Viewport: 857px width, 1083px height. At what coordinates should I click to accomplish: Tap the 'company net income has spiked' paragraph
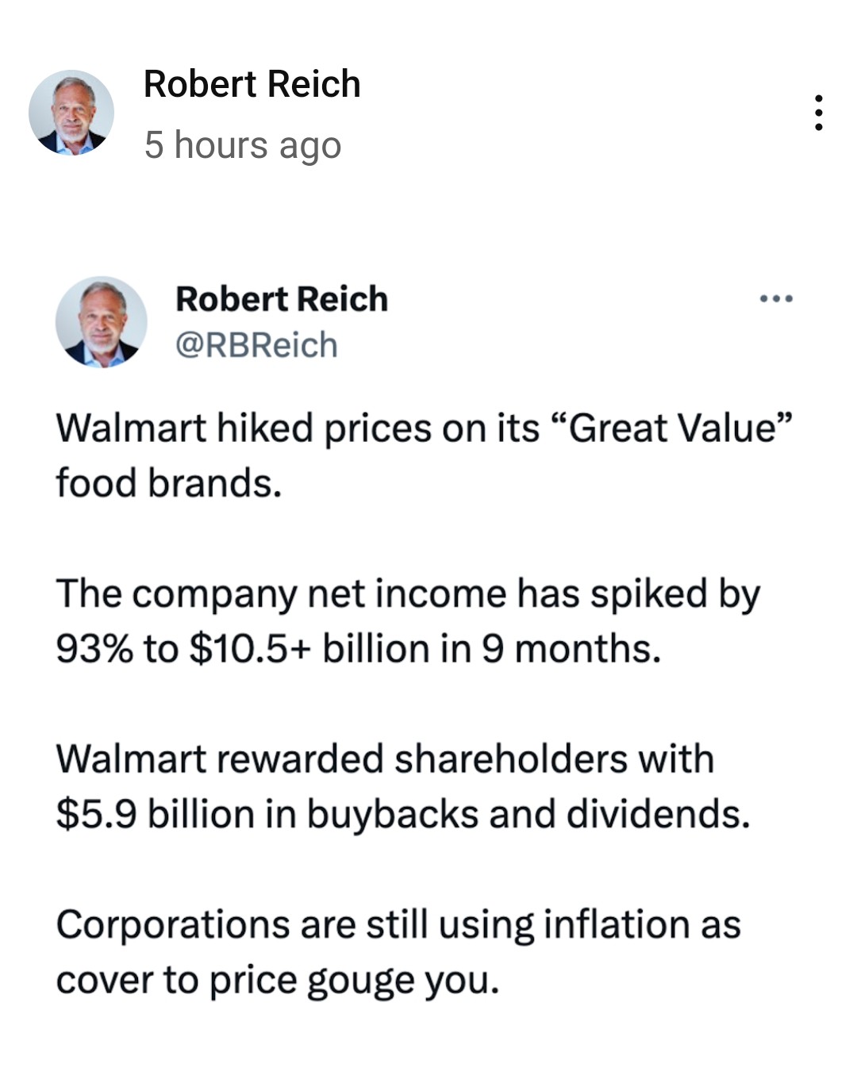(408, 621)
